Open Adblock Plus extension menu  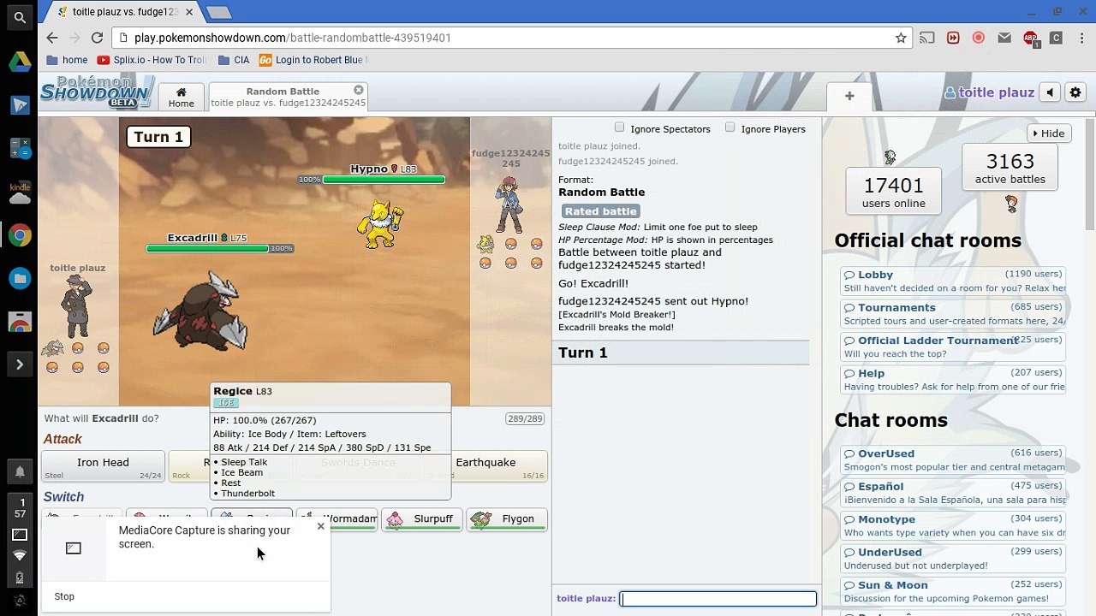pyautogui.click(x=1031, y=38)
